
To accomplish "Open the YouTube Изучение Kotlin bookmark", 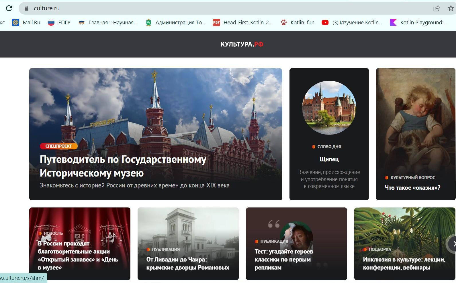I will coord(352,22).
